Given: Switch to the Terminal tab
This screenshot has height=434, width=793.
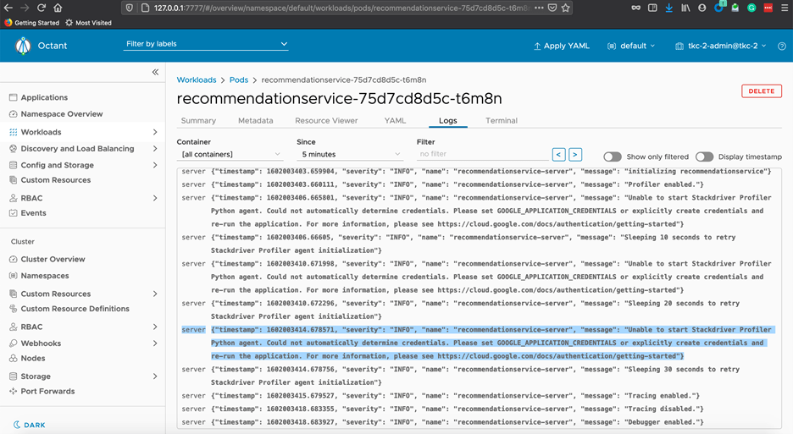Looking at the screenshot, I should pos(501,121).
